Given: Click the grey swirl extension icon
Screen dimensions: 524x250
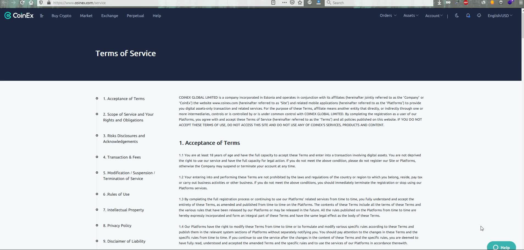Looking at the screenshot, I should pos(483,2).
